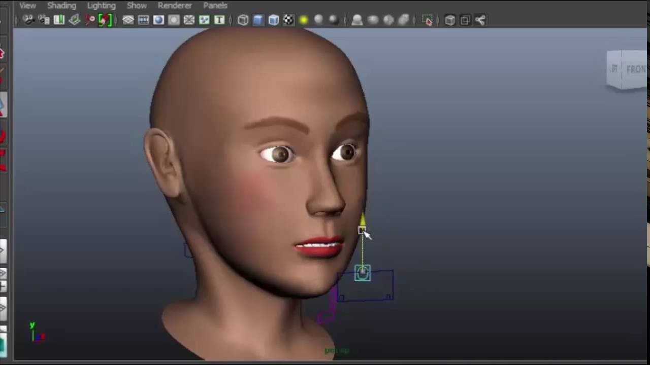
Task: Enable the resolution gate icon
Action: [158, 20]
